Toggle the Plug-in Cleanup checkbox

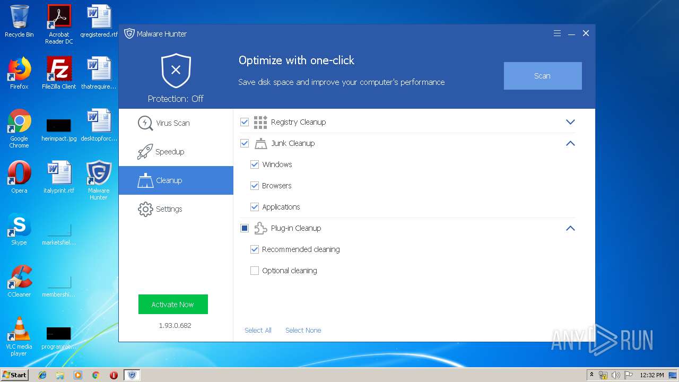click(245, 228)
